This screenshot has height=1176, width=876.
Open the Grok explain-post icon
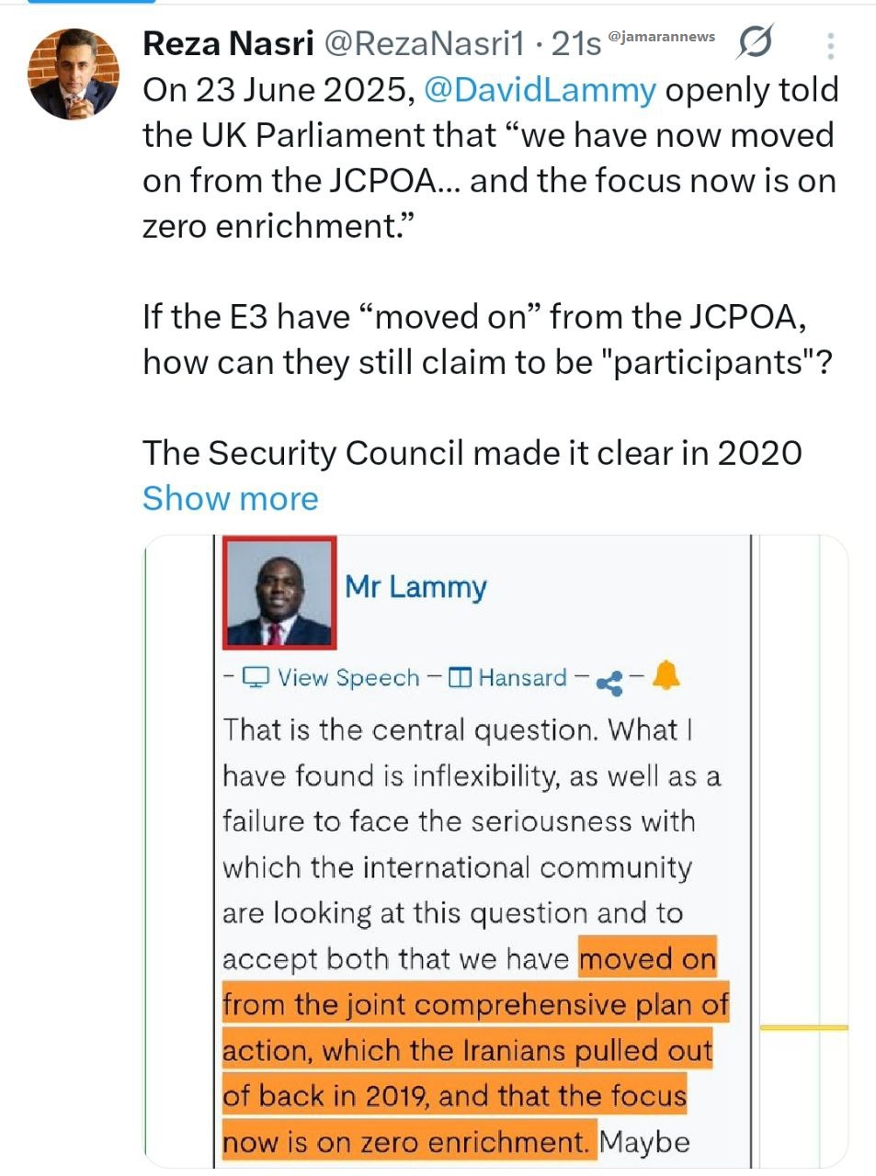click(754, 42)
